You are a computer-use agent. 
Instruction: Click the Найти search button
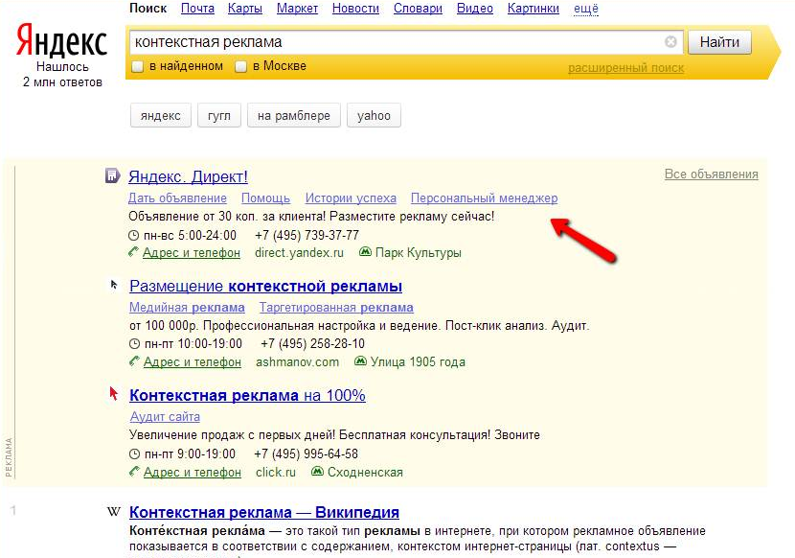(719, 42)
